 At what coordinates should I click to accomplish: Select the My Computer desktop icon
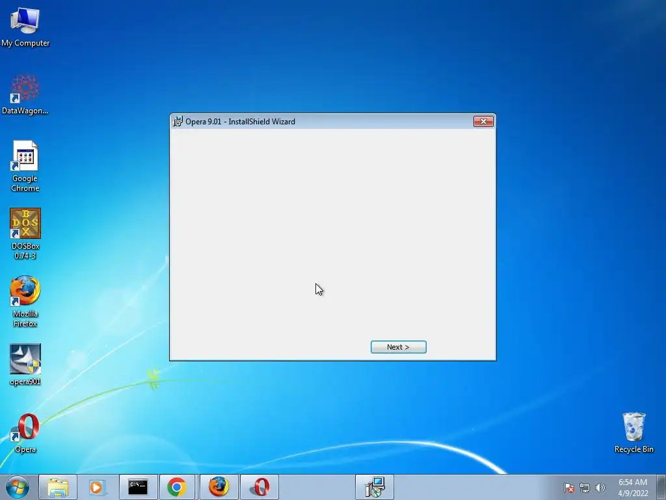[x=25, y=26]
